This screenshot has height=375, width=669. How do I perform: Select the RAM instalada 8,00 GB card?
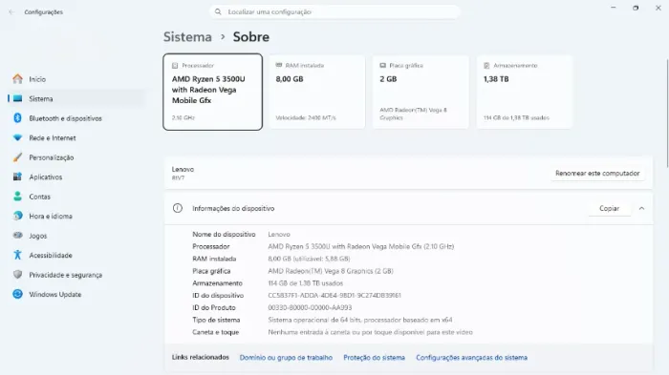point(317,92)
